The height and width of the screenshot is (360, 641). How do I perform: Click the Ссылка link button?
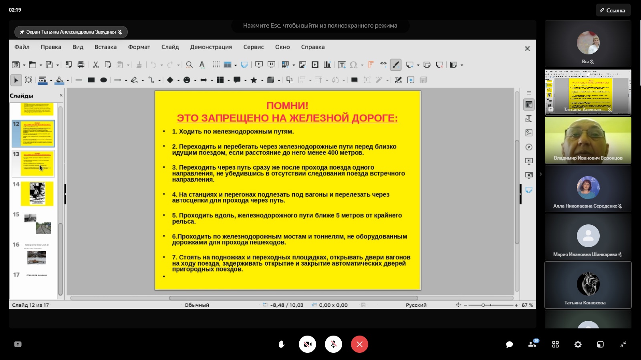pos(613,10)
